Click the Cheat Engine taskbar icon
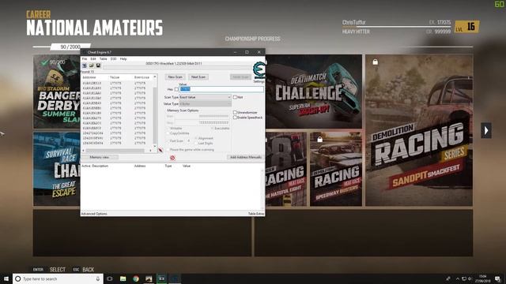Image resolution: width=506 pixels, height=284 pixels. (x=175, y=278)
